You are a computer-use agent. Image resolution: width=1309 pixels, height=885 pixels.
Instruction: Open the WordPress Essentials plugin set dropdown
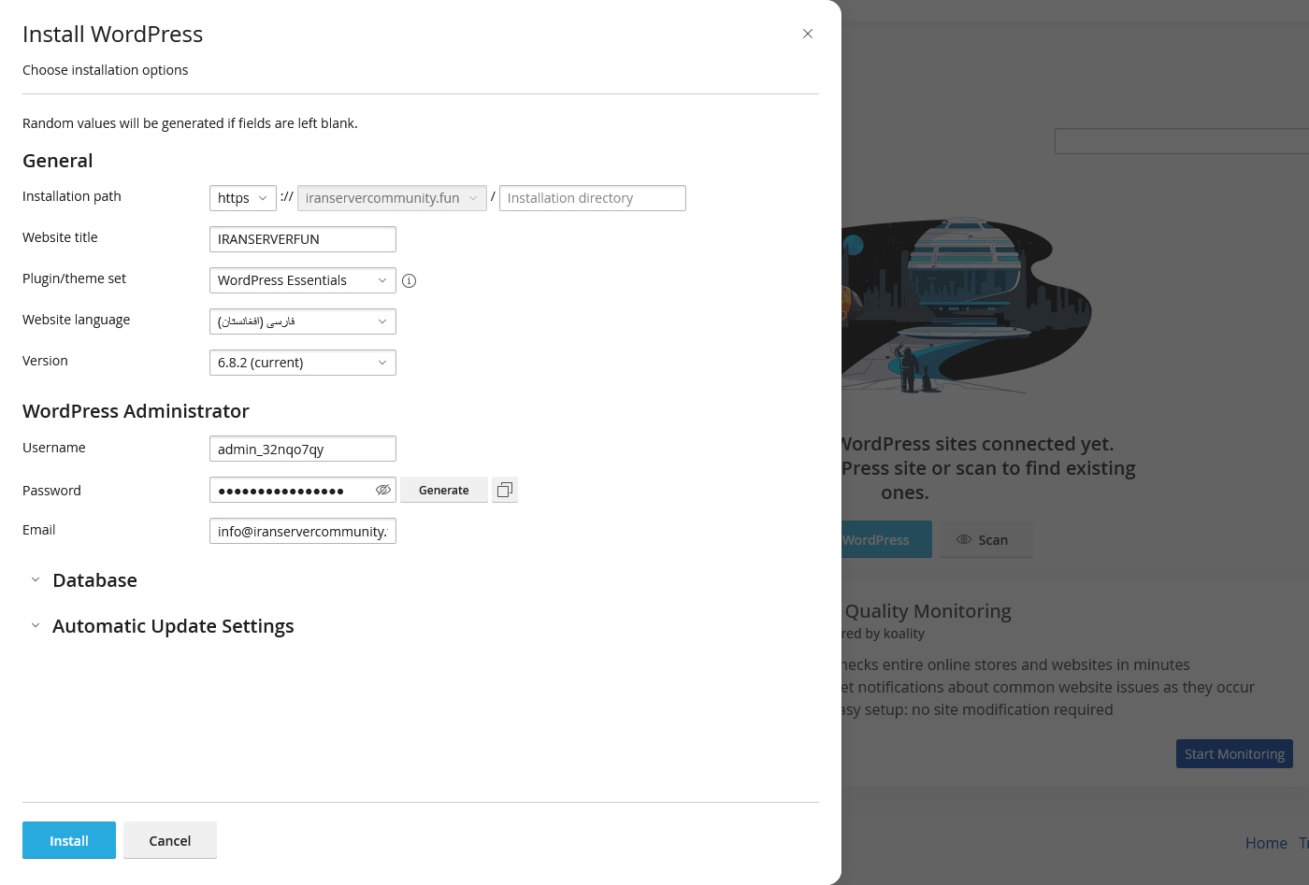pos(302,280)
